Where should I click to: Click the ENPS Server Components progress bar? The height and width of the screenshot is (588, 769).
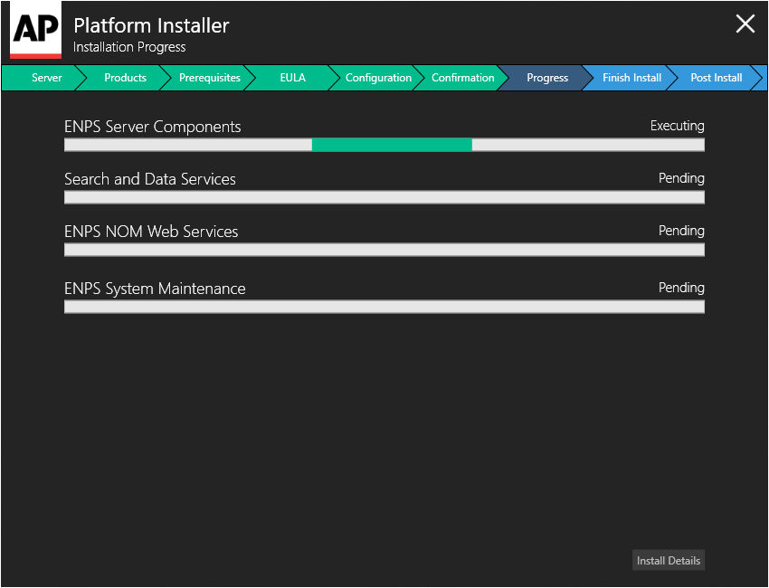click(x=384, y=145)
